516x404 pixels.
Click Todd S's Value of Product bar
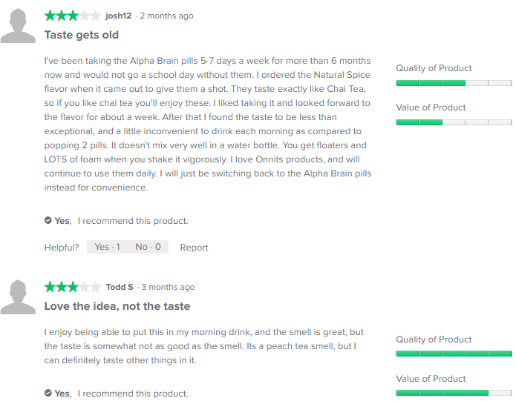click(x=454, y=392)
